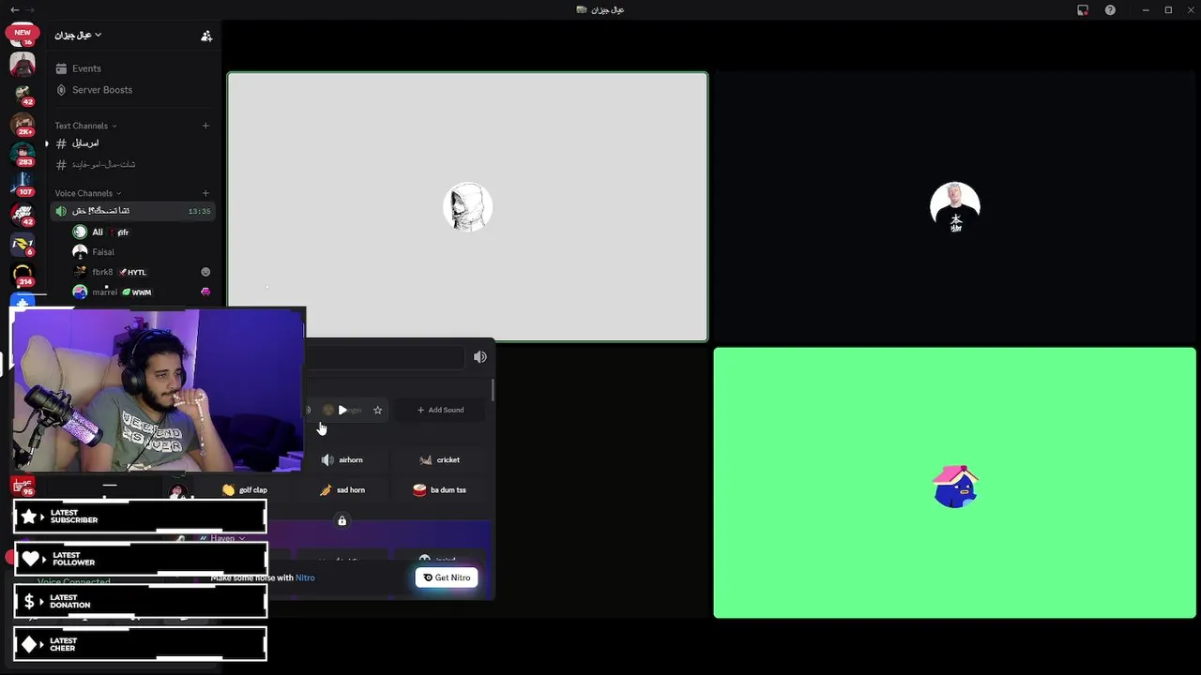Create a text channel with plus icon
The image size is (1201, 675).
coord(205,126)
